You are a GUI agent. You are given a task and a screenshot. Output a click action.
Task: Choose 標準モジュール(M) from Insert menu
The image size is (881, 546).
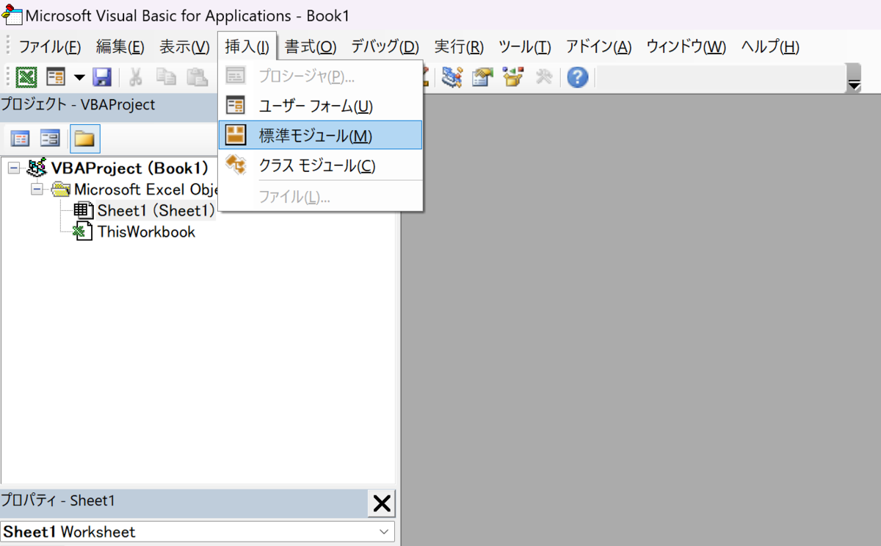tap(320, 135)
